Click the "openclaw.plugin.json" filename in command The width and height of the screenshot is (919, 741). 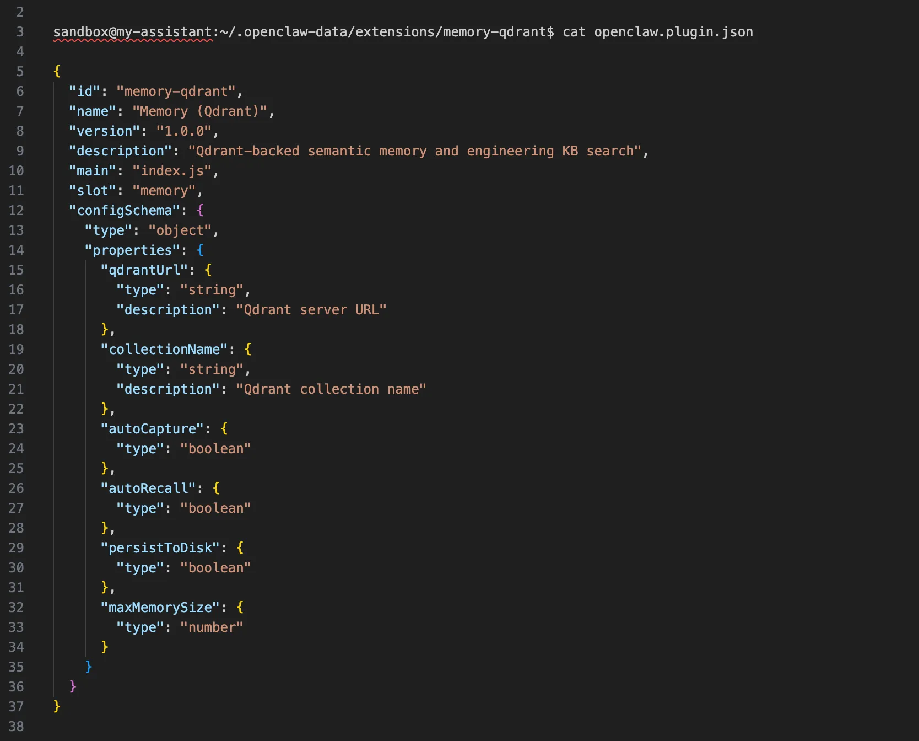(673, 32)
